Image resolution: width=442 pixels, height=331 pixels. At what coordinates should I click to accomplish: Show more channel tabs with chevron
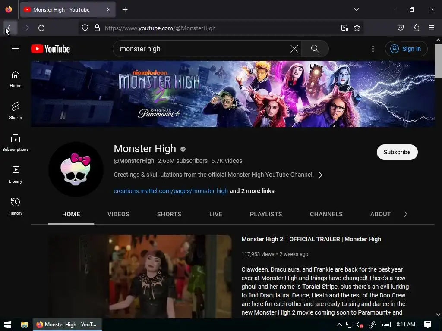point(406,214)
